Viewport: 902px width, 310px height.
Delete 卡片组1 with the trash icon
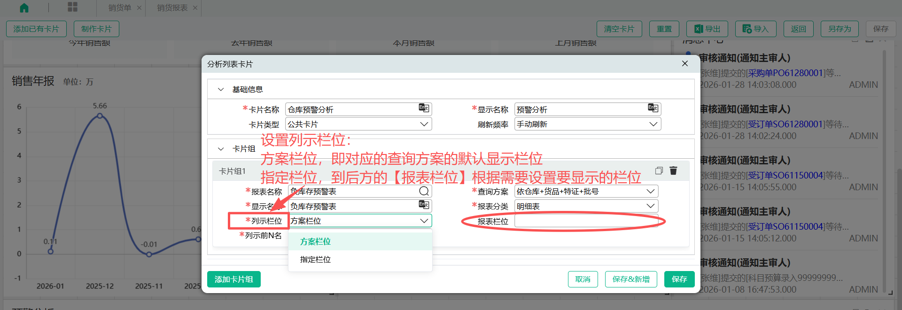coord(673,170)
